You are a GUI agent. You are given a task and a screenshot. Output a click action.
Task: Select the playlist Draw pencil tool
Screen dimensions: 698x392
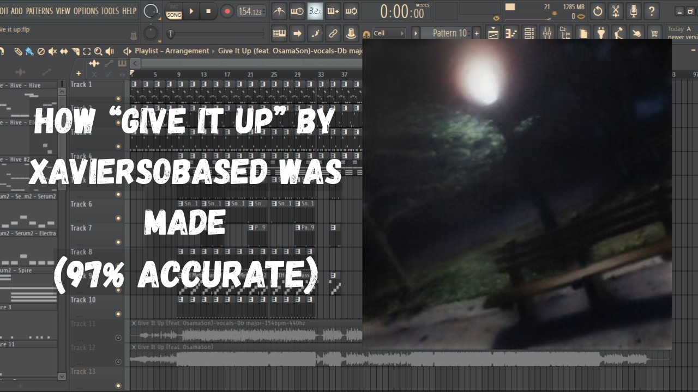[x=18, y=51]
